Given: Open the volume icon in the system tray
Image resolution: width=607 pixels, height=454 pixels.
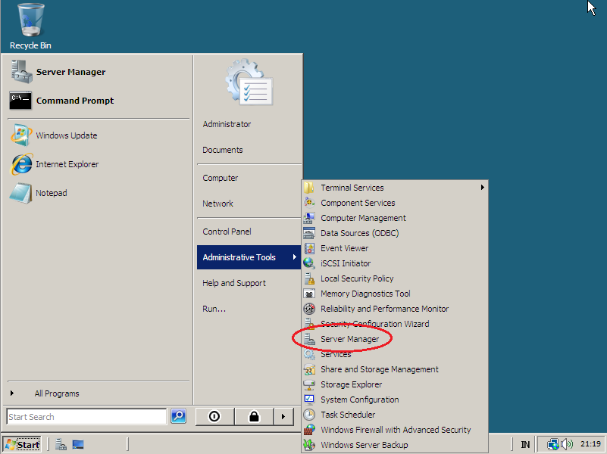Looking at the screenshot, I should coord(567,444).
